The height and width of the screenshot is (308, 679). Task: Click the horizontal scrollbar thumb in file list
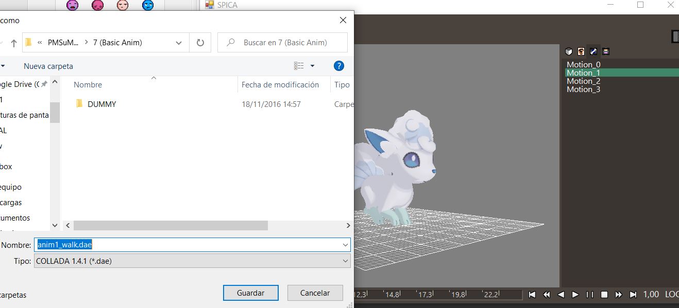point(171,225)
